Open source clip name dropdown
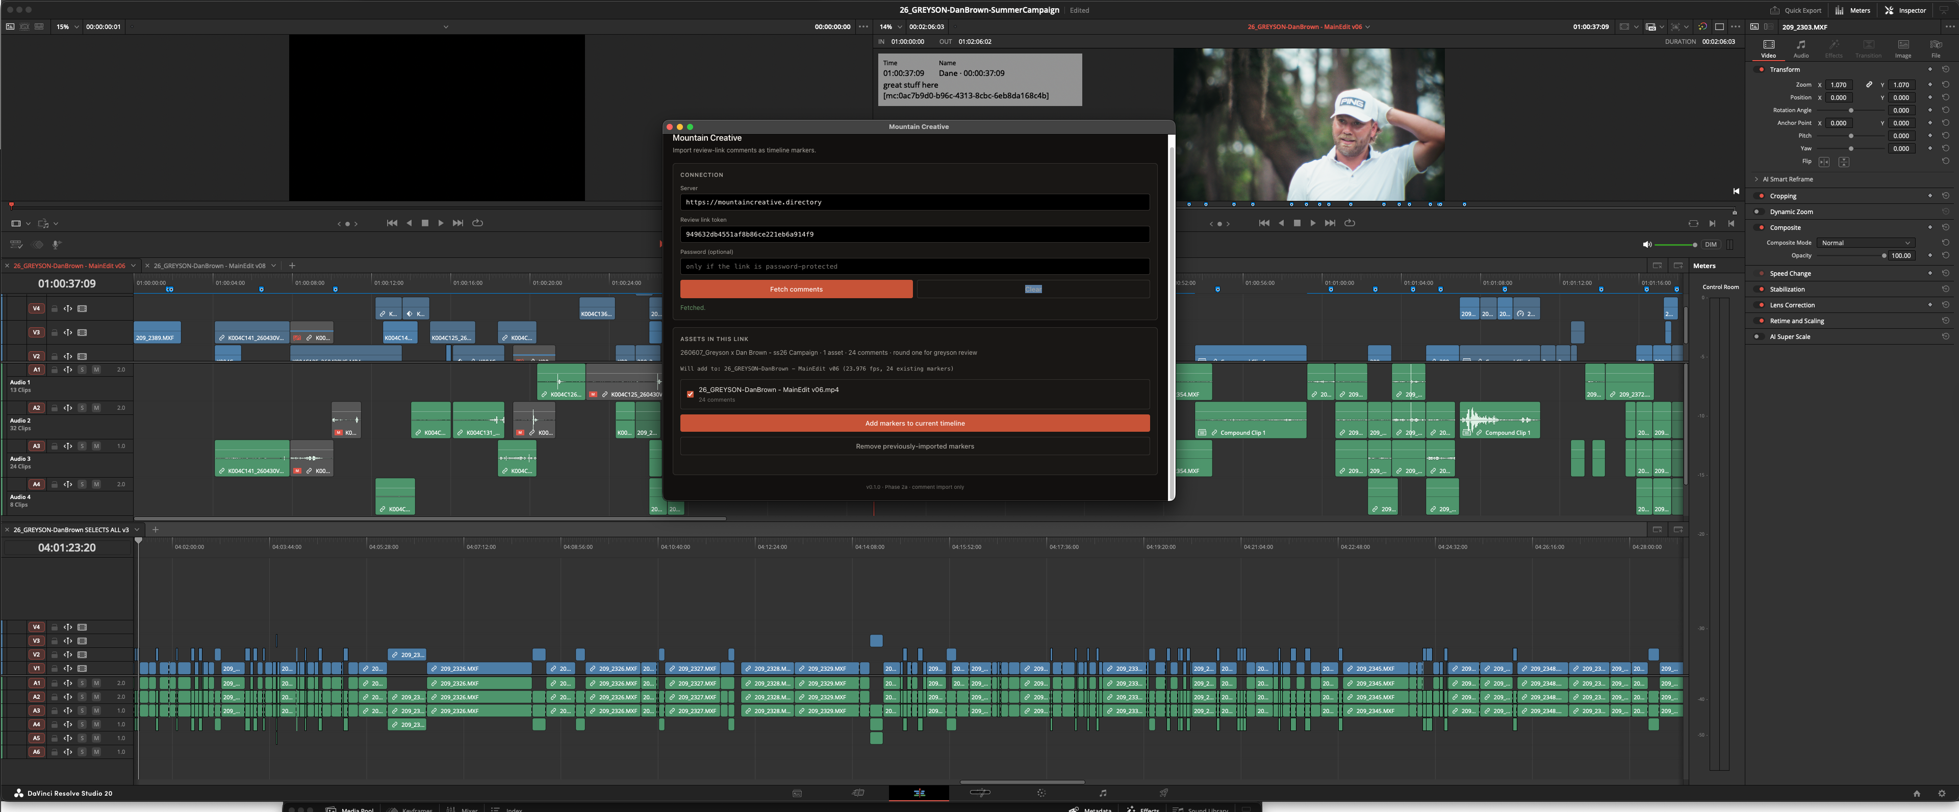The width and height of the screenshot is (1959, 812). (446, 27)
